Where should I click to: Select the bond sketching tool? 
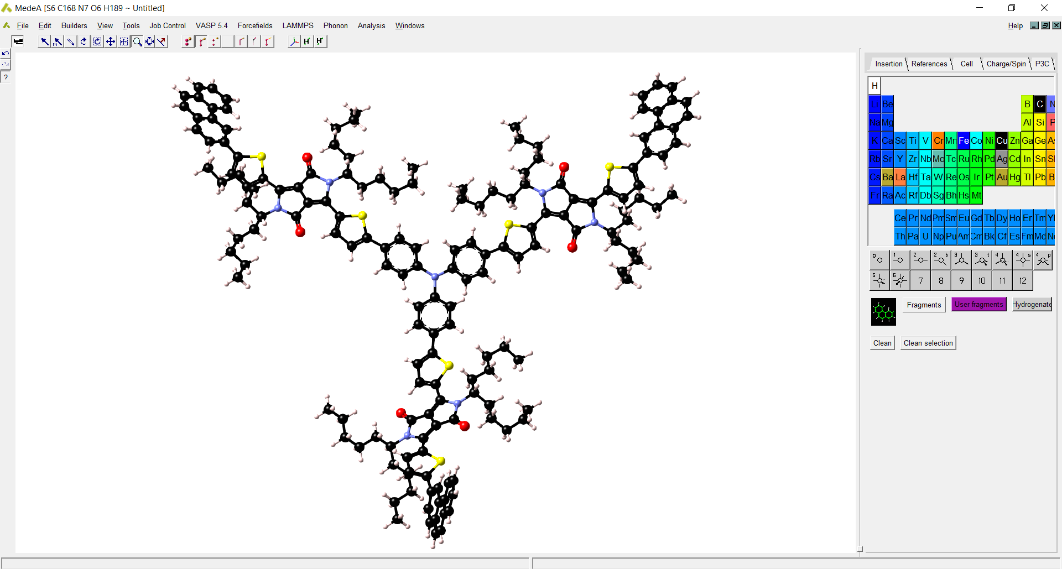(70, 41)
